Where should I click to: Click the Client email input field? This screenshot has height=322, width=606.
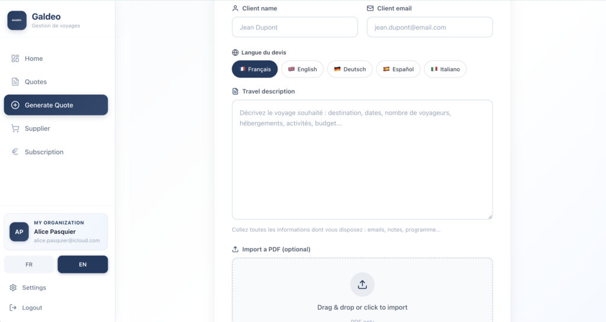click(430, 27)
